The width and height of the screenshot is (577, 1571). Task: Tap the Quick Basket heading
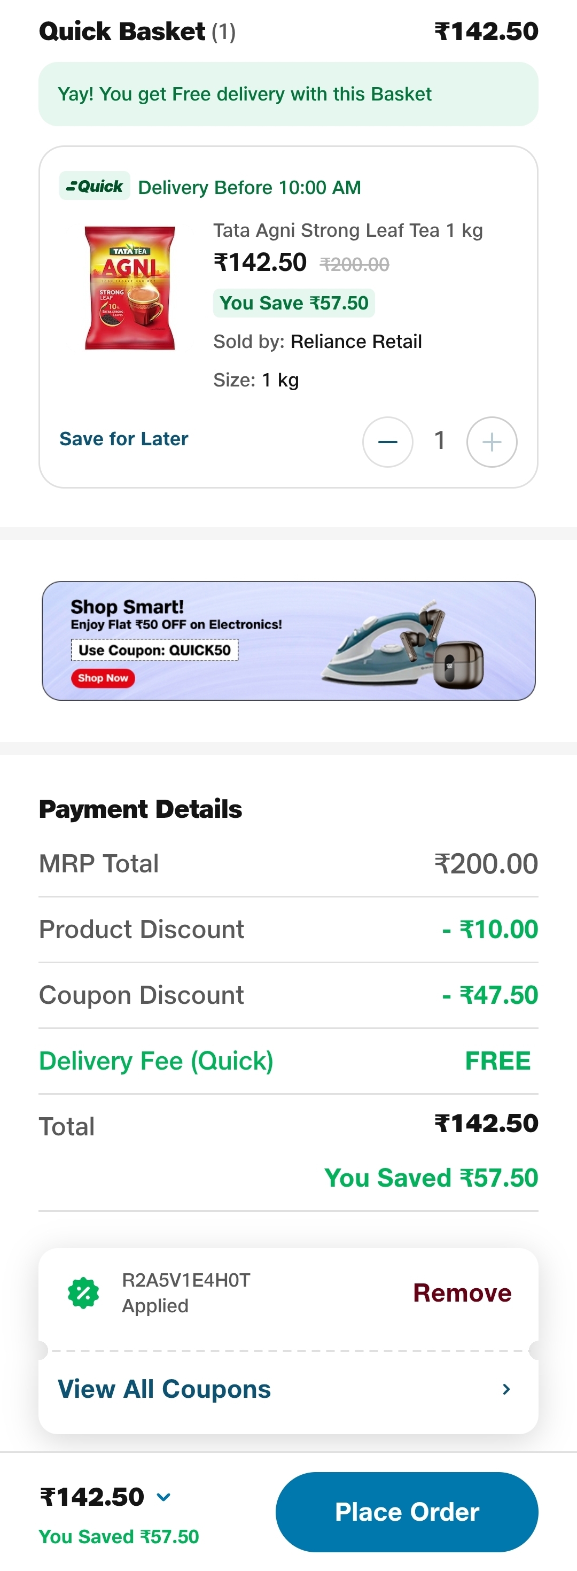coord(122,32)
